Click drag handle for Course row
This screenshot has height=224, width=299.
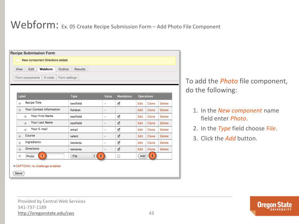click(20, 136)
